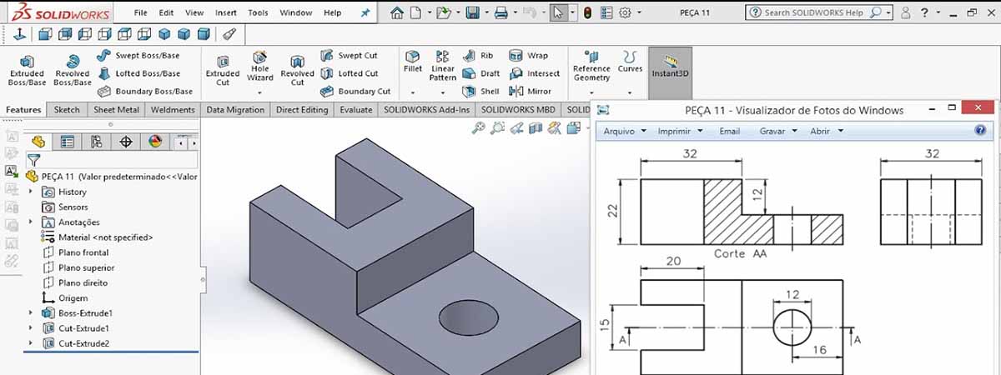Toggle the Select cursor tool
This screenshot has width=1001, height=375.
(x=559, y=12)
